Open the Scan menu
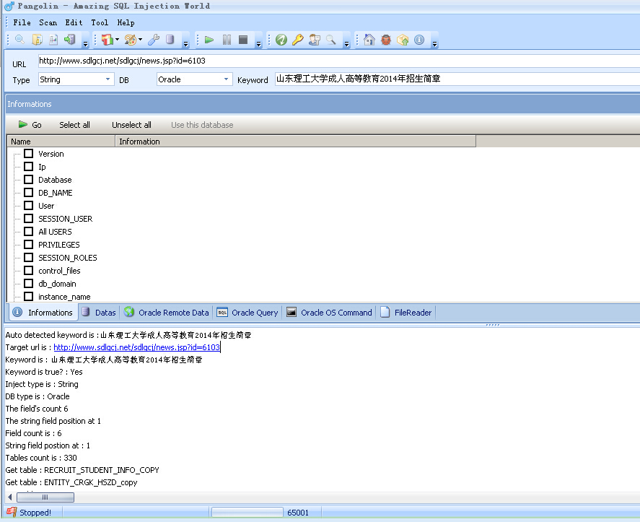 coord(48,23)
